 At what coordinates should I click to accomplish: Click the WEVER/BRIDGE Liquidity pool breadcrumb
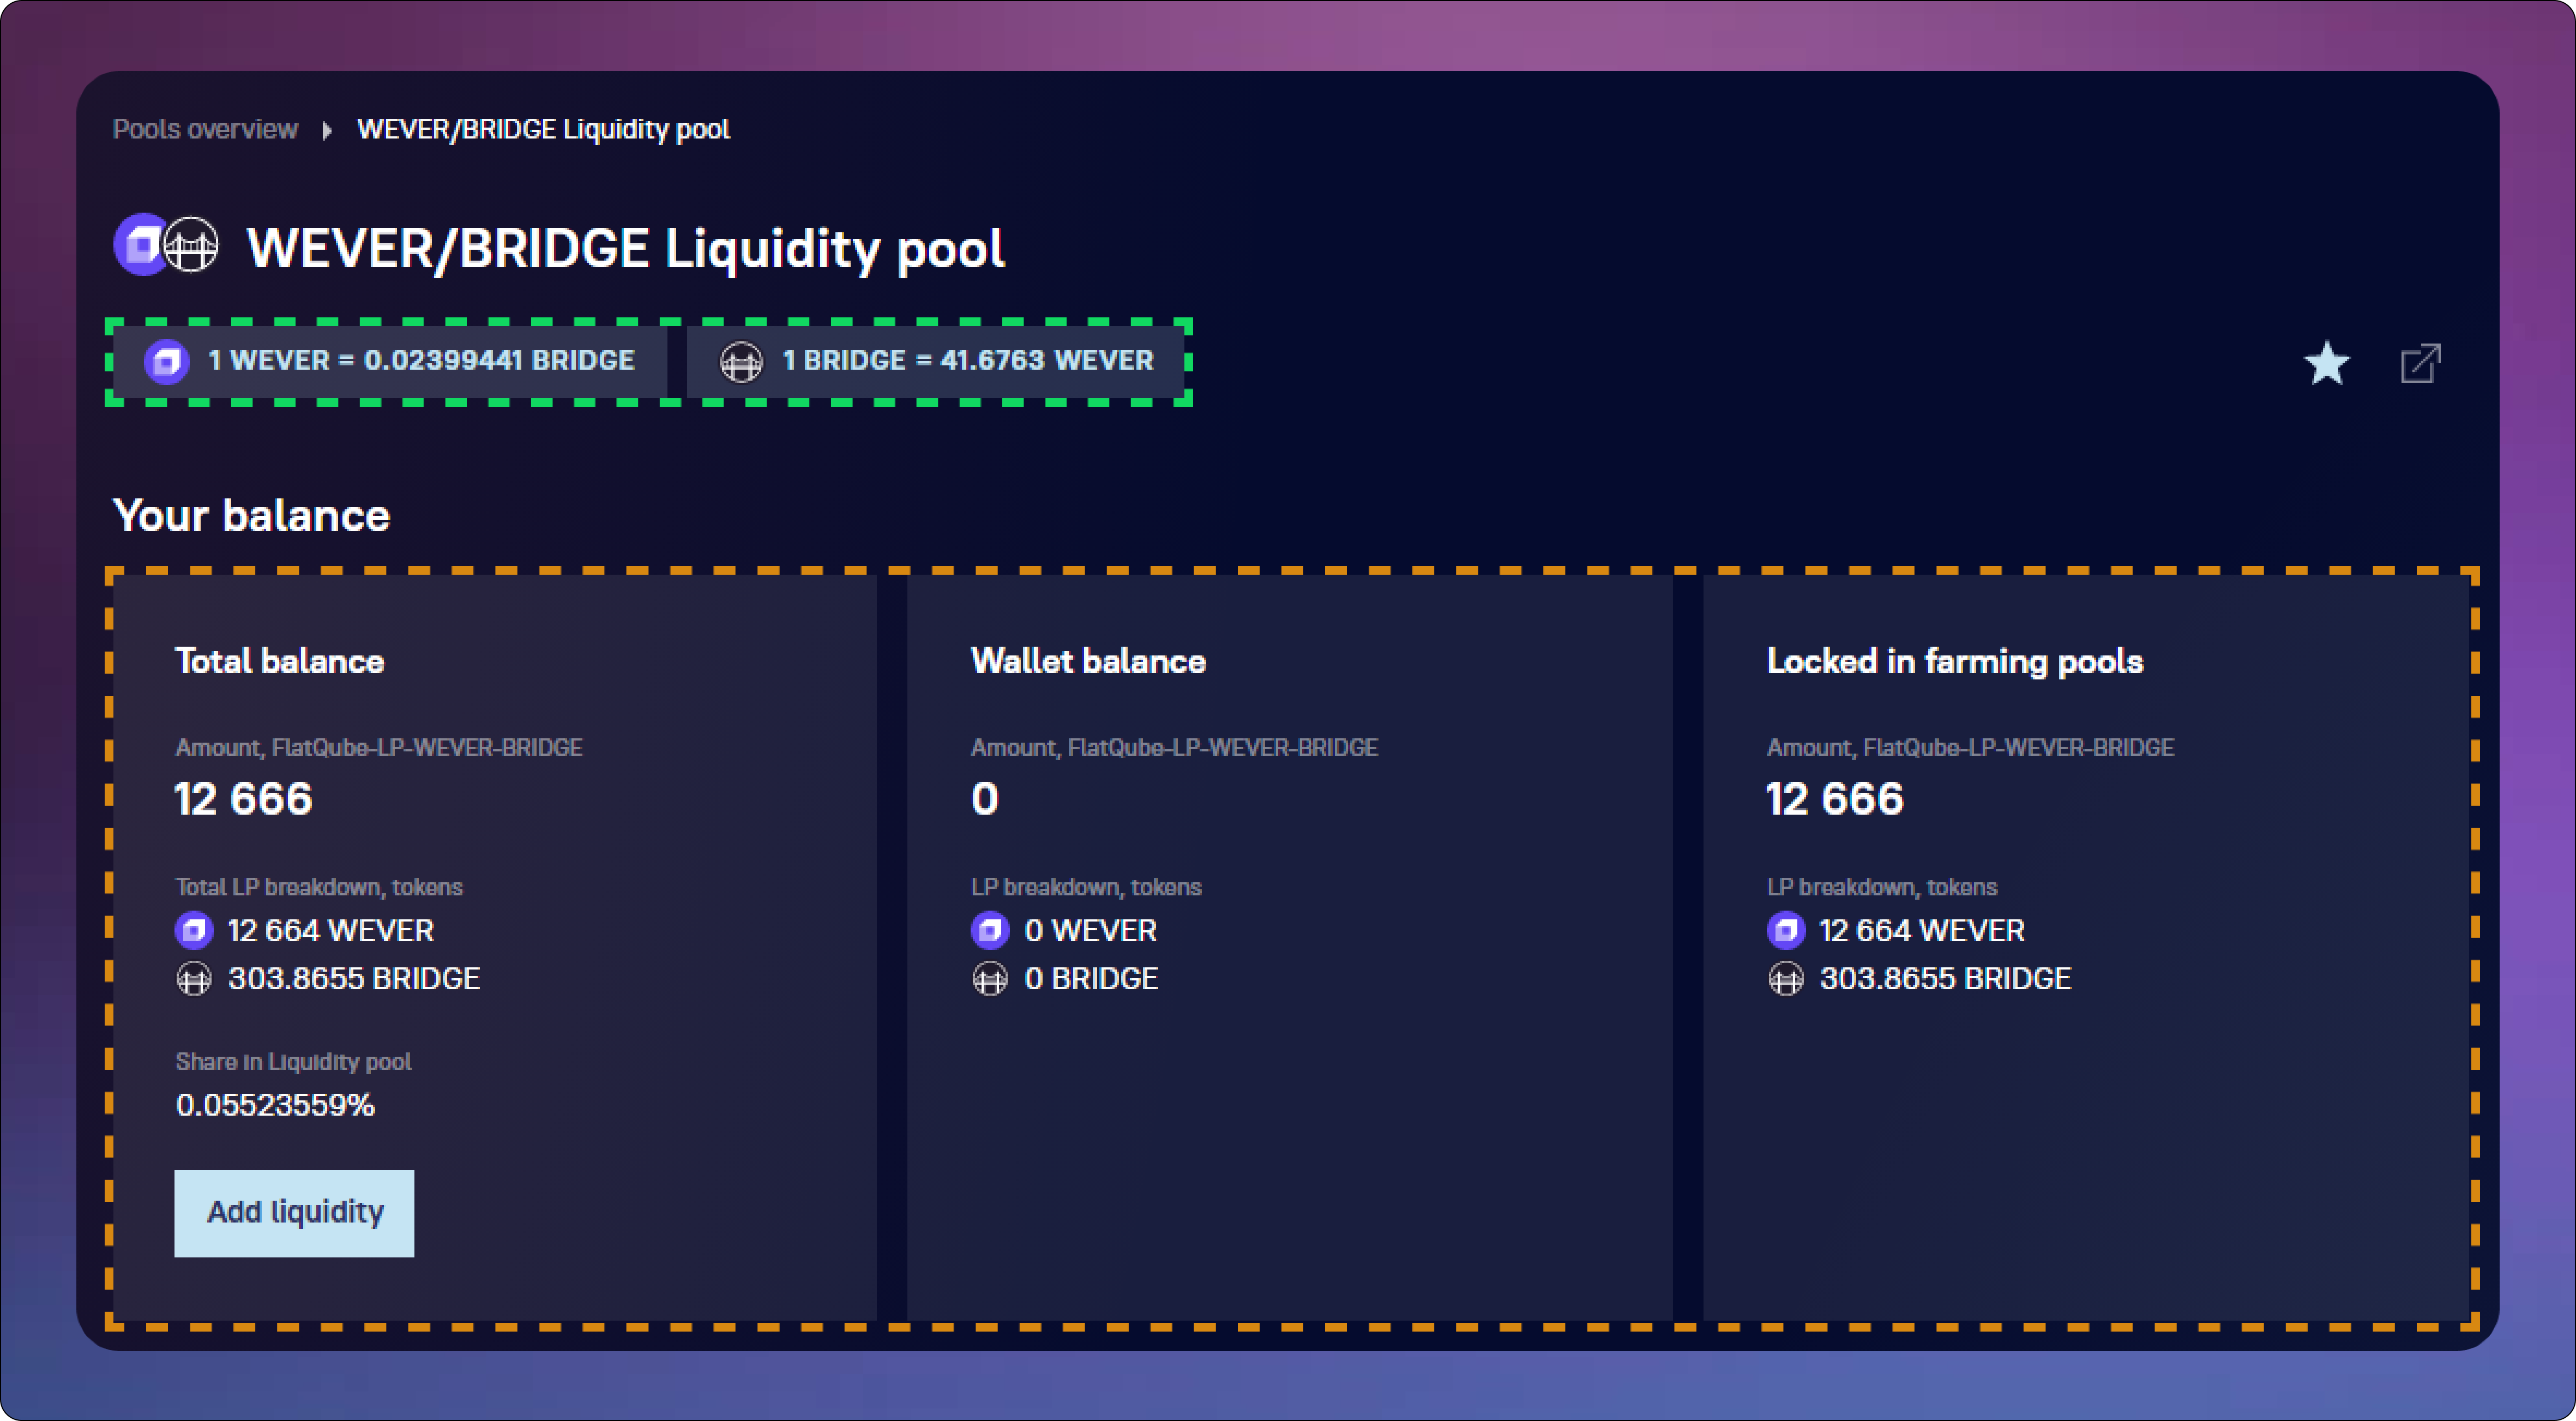[x=543, y=130]
